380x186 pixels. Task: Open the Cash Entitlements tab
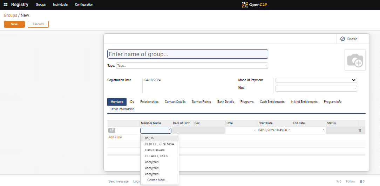click(272, 102)
